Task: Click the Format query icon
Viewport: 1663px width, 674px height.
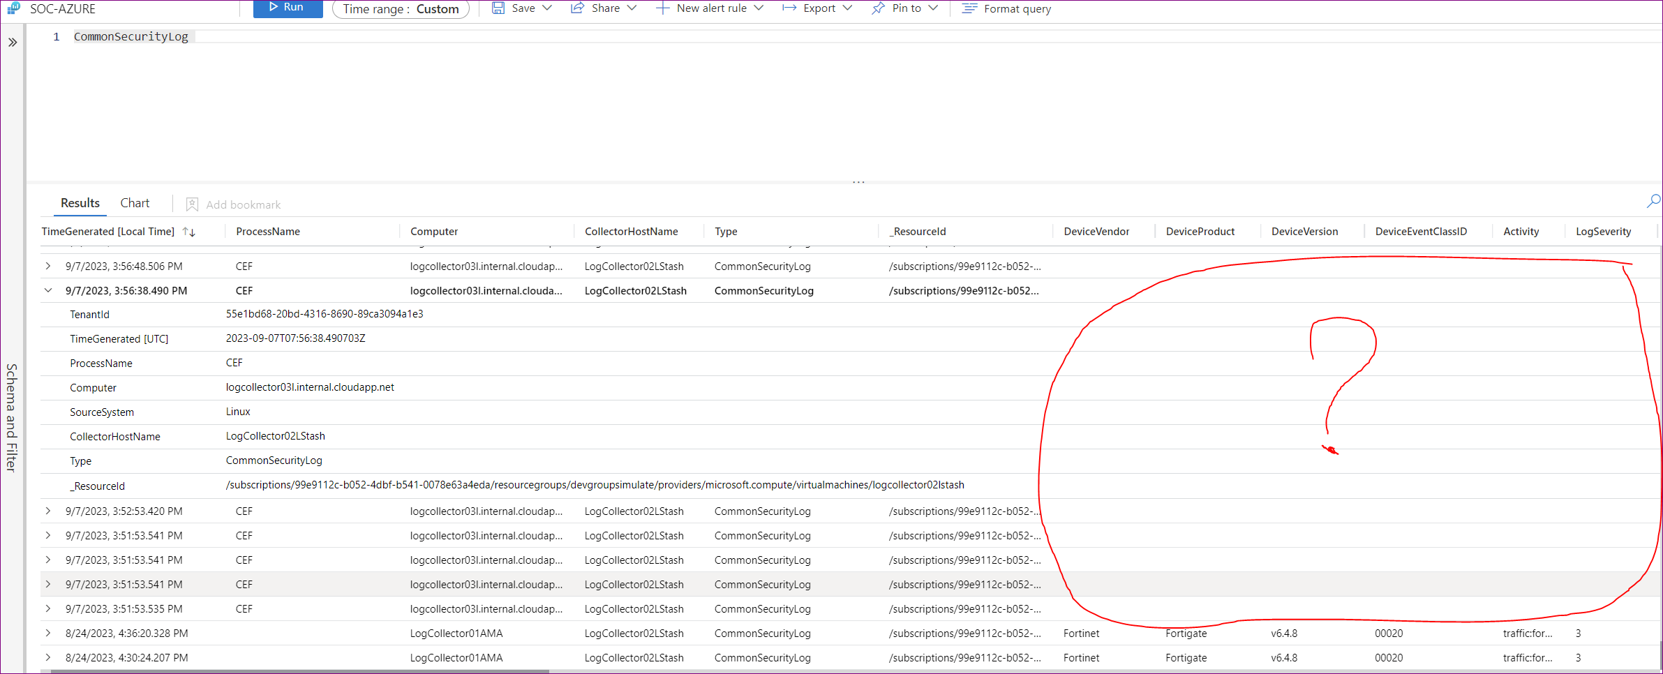Action: pos(969,8)
